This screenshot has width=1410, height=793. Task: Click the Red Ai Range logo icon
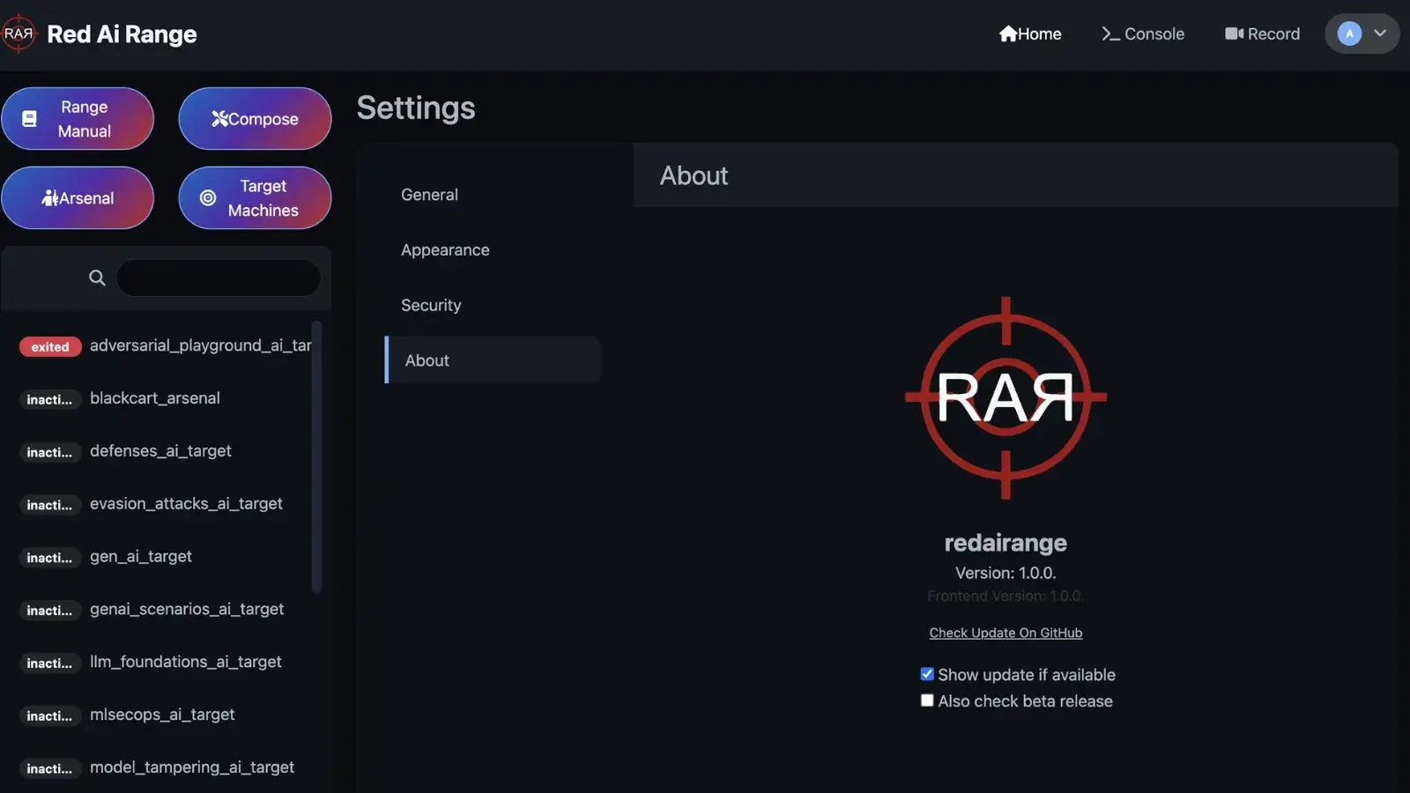(x=19, y=33)
